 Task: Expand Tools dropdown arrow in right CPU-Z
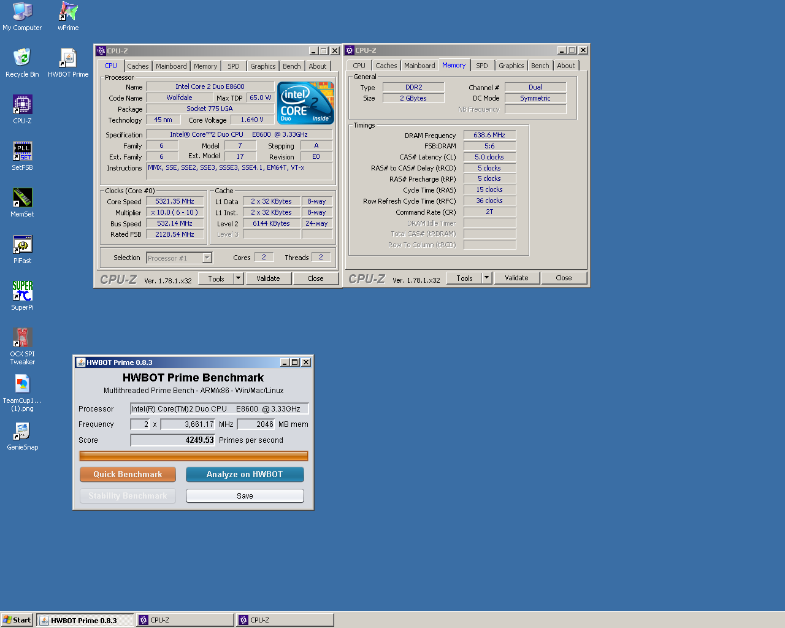coord(486,278)
